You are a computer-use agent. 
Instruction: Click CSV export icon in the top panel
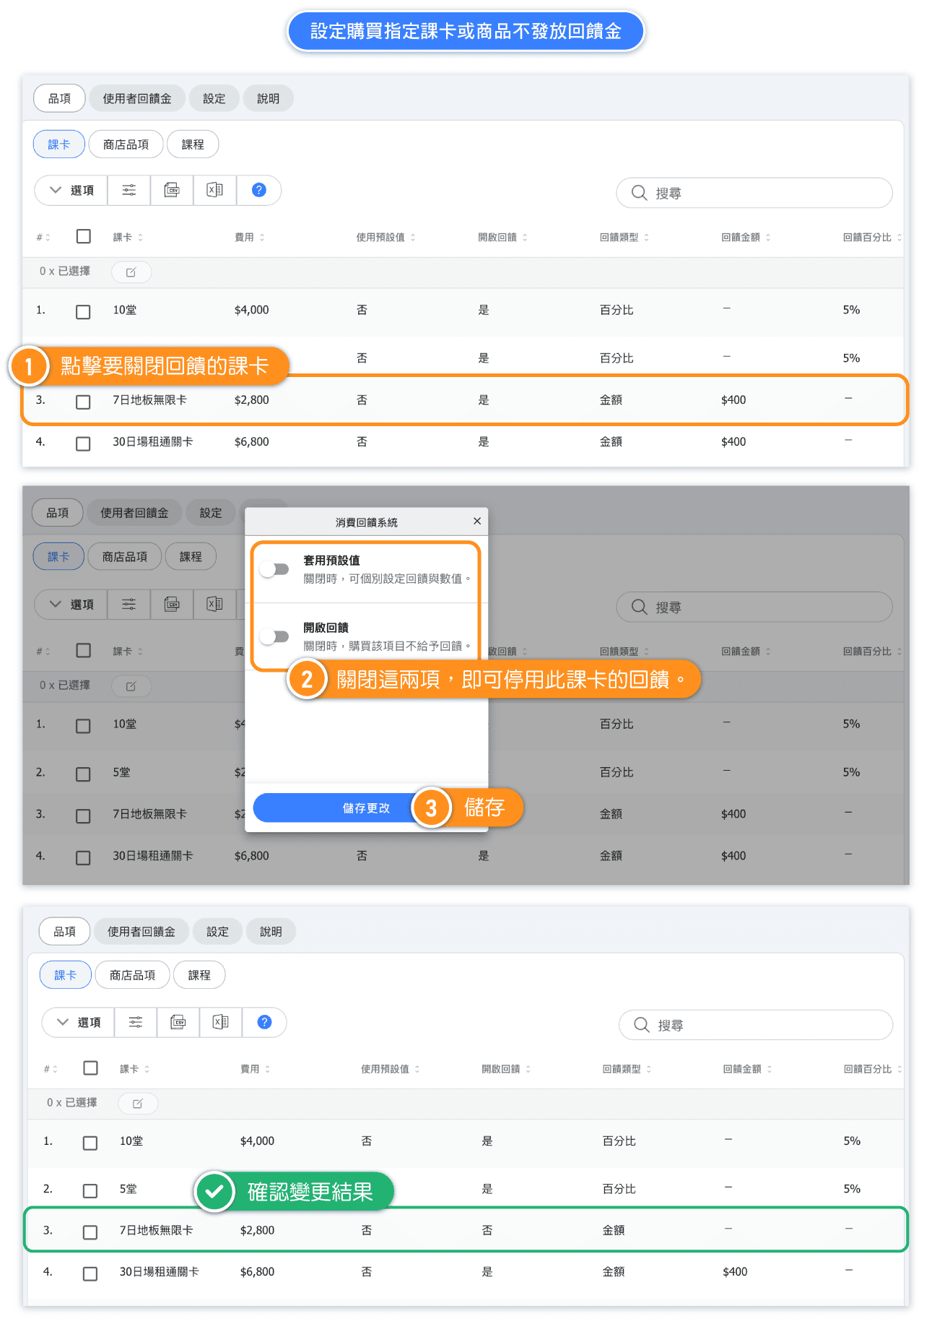172,191
